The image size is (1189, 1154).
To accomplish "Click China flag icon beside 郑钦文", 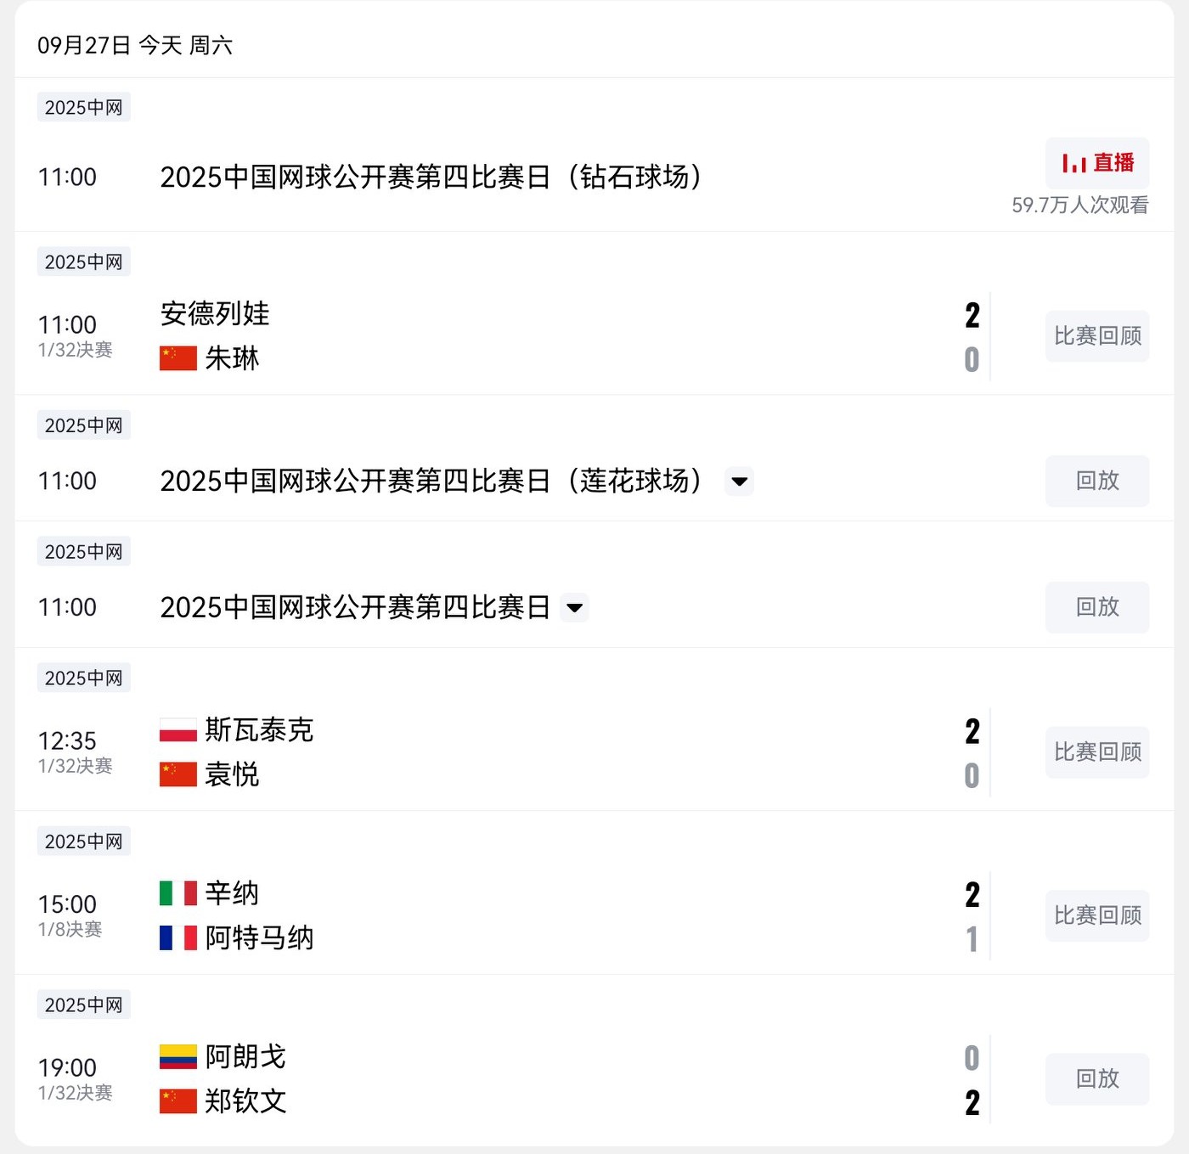I will coord(178,1101).
